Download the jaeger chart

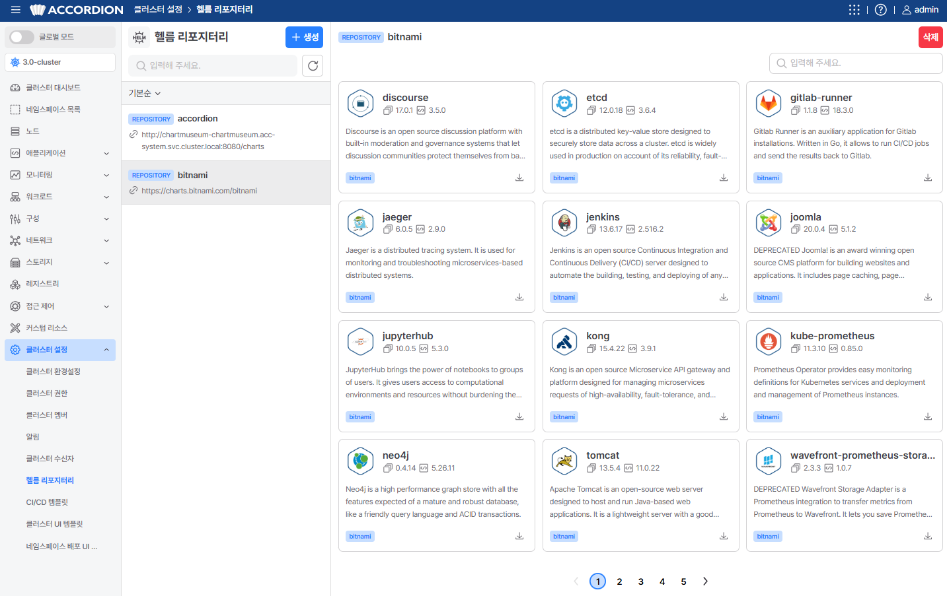(x=519, y=297)
